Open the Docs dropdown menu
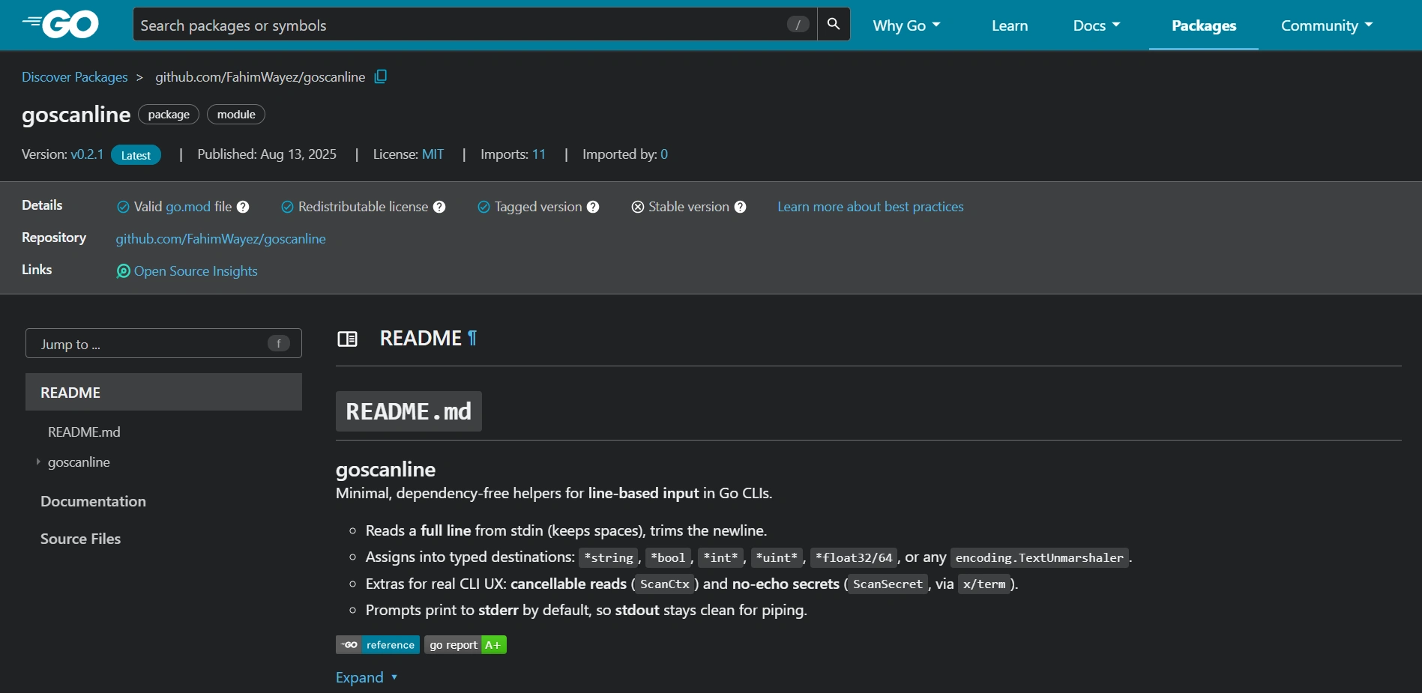 tap(1097, 25)
